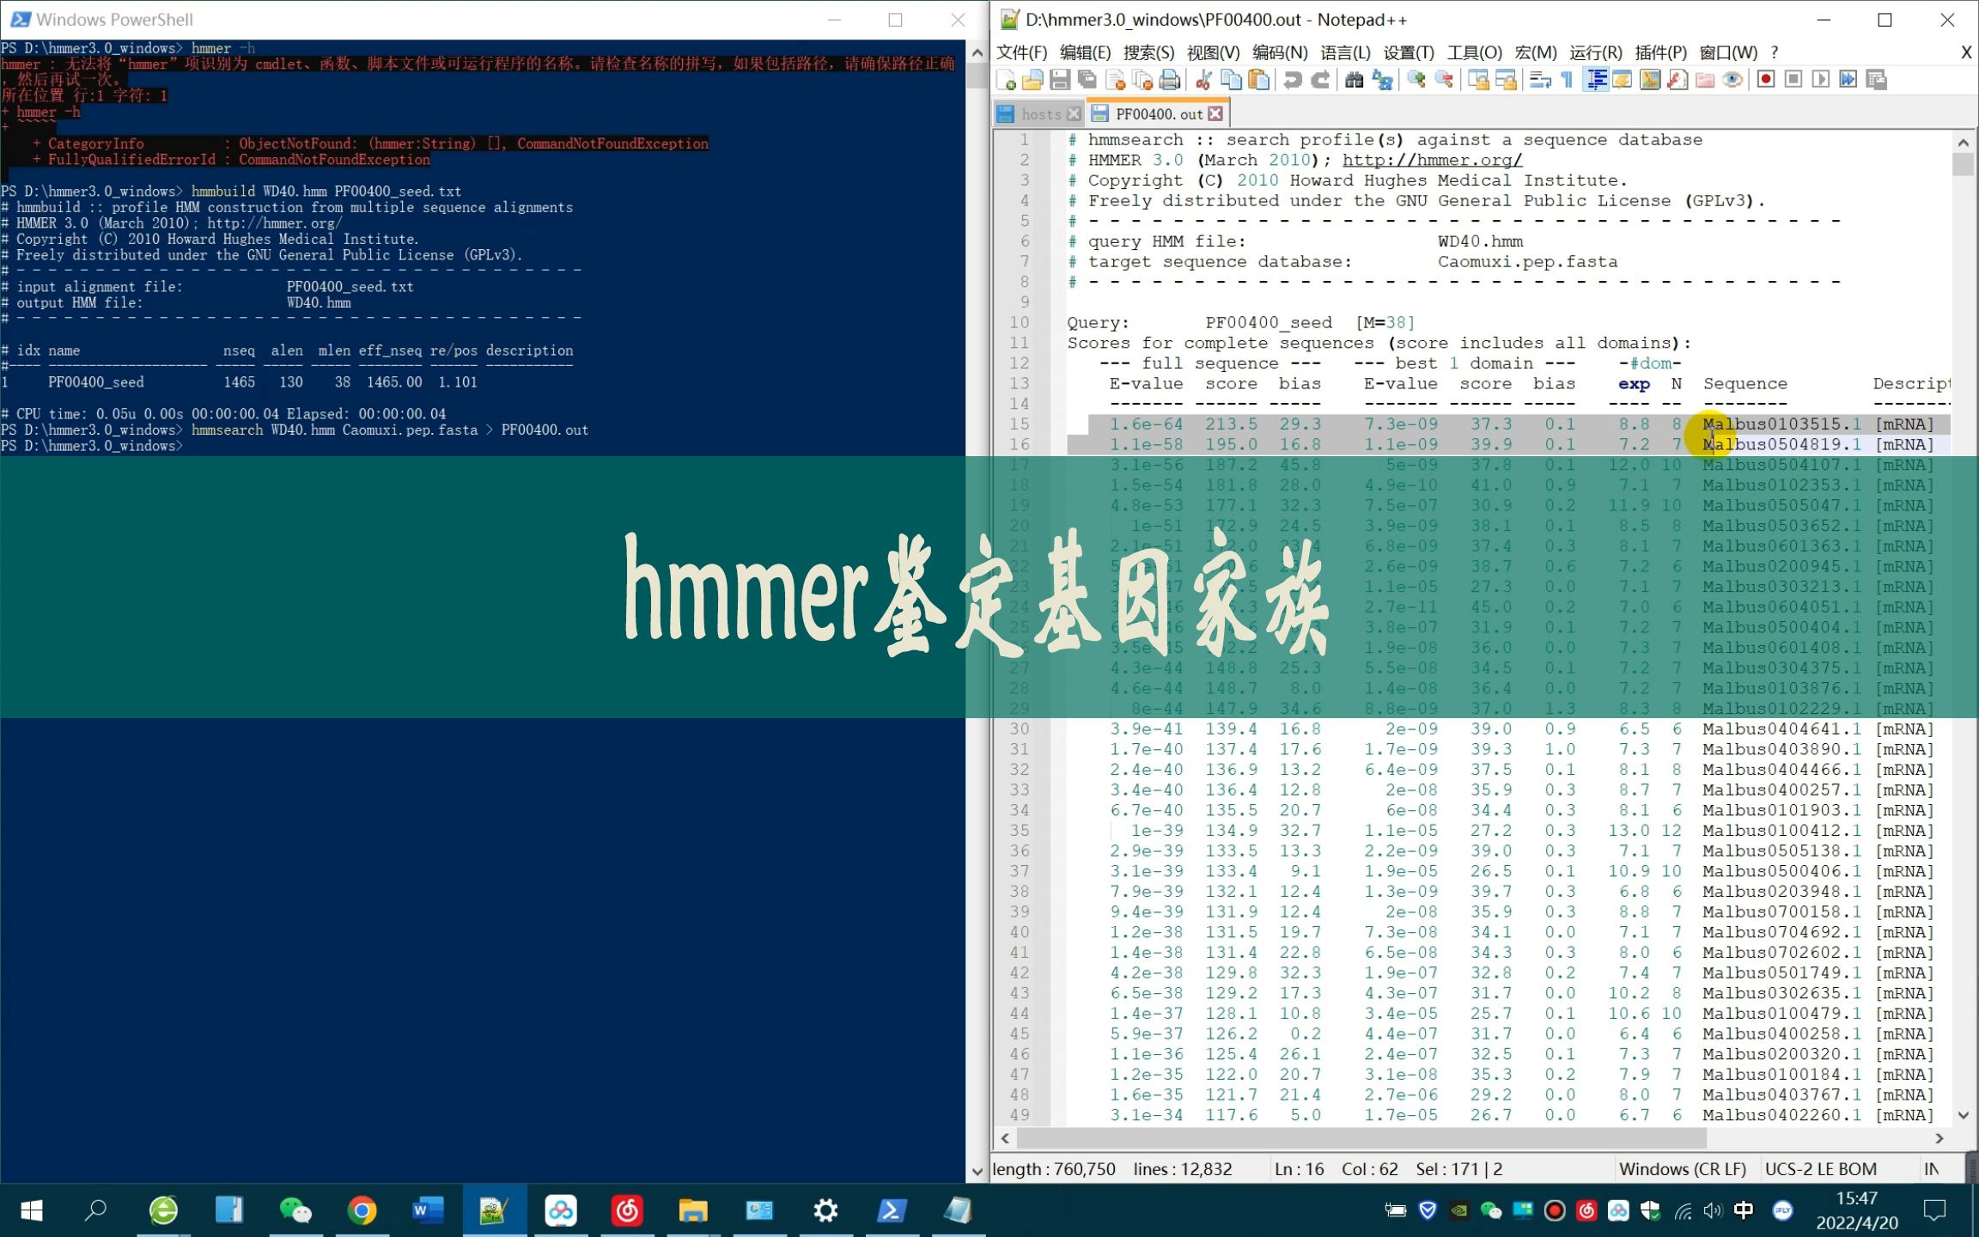1979x1237 pixels.
Task: Click the Start macro recording icon
Action: click(1766, 80)
